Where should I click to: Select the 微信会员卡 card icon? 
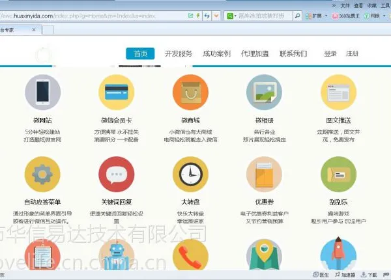point(117,92)
